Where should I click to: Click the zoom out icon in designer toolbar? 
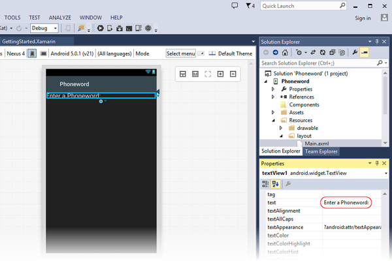(233, 74)
